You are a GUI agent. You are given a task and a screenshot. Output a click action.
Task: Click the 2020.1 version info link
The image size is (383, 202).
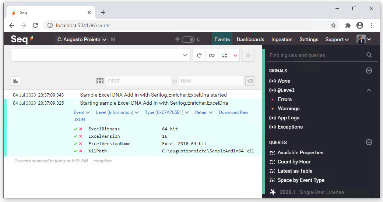point(288,192)
